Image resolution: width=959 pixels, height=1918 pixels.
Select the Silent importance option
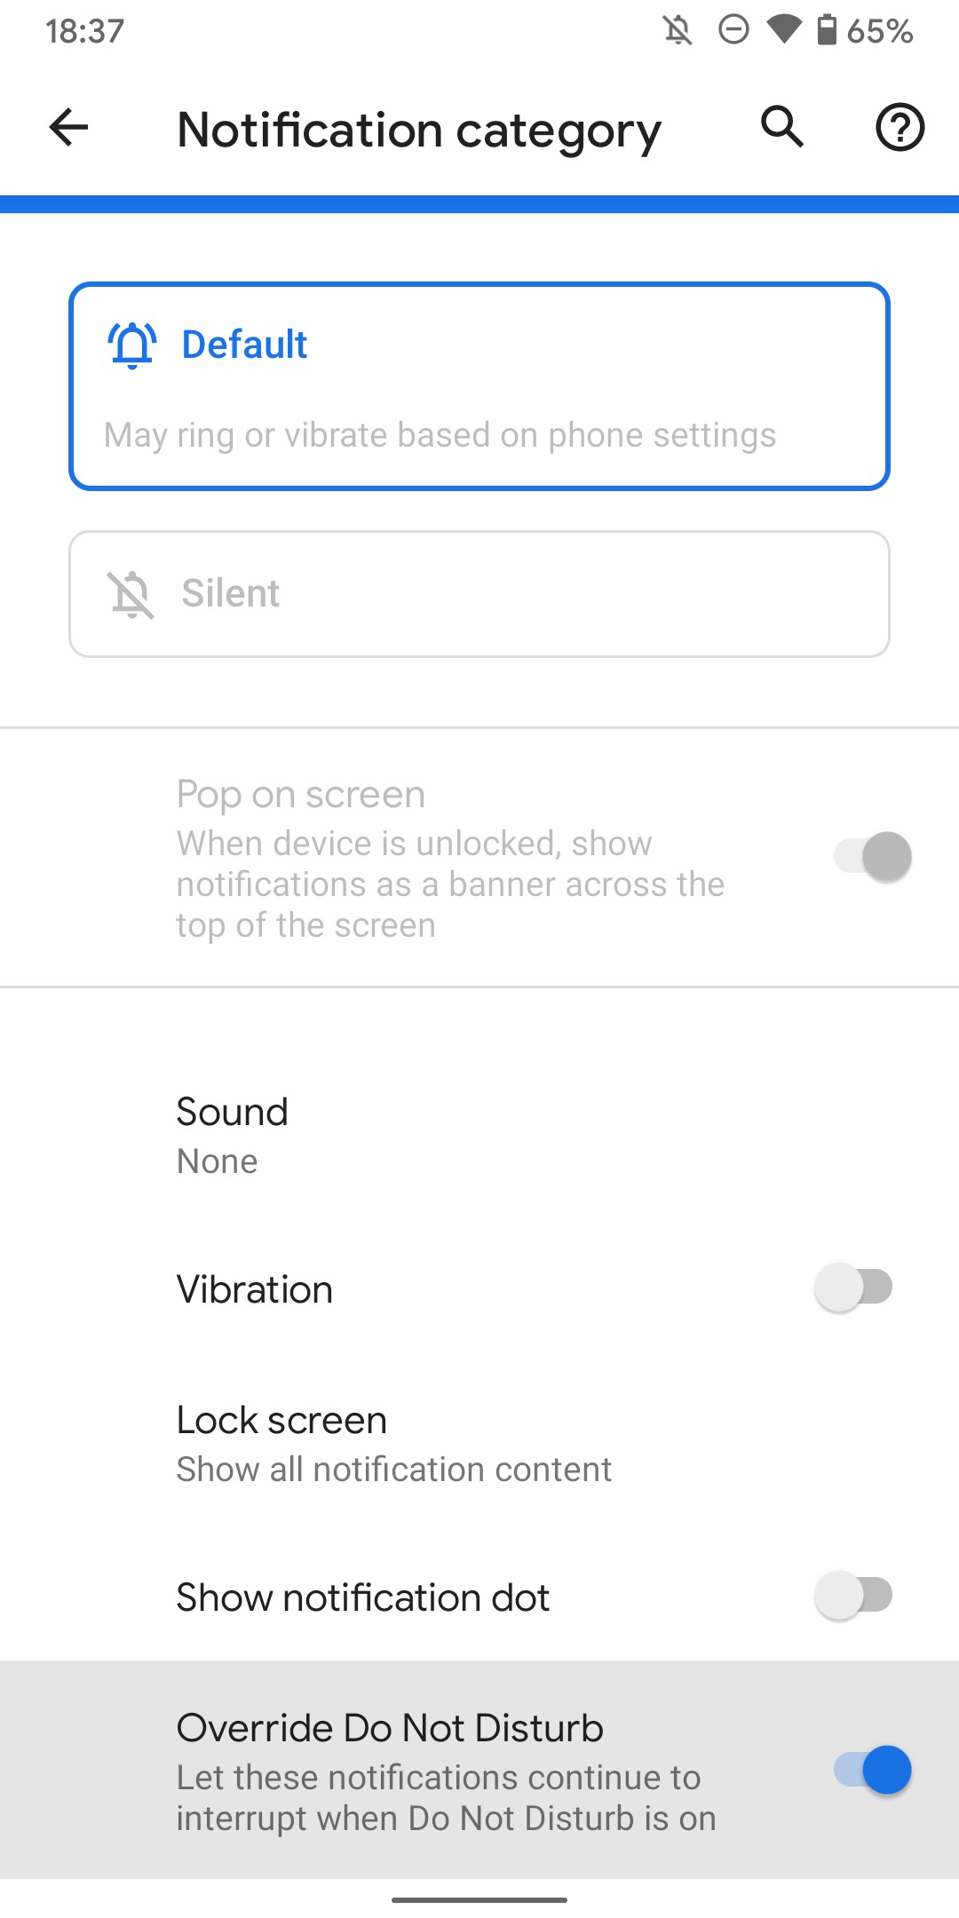click(x=479, y=593)
